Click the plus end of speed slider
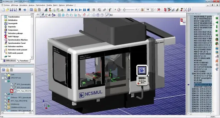The width and height of the screenshot is (220, 118). (x=136, y=9)
